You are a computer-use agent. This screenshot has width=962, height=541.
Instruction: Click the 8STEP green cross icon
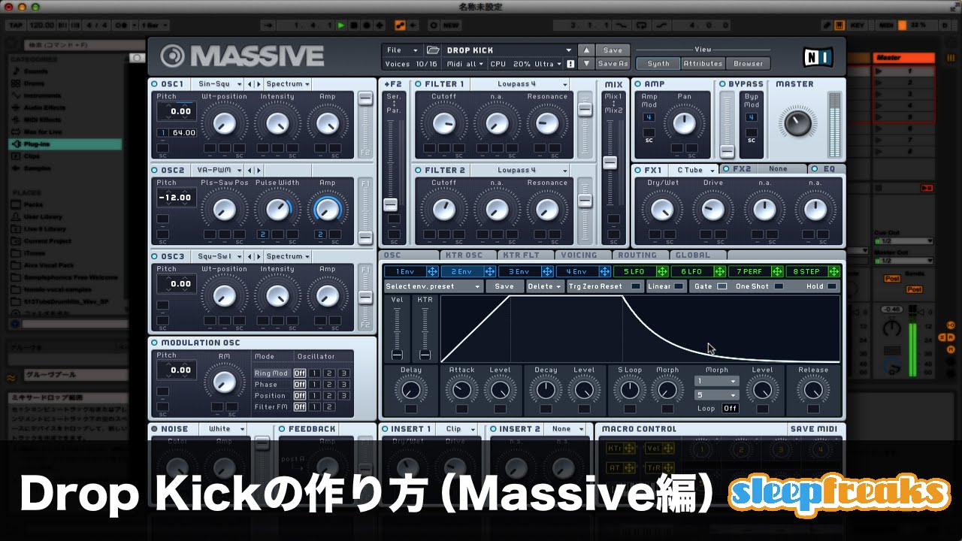click(x=833, y=271)
